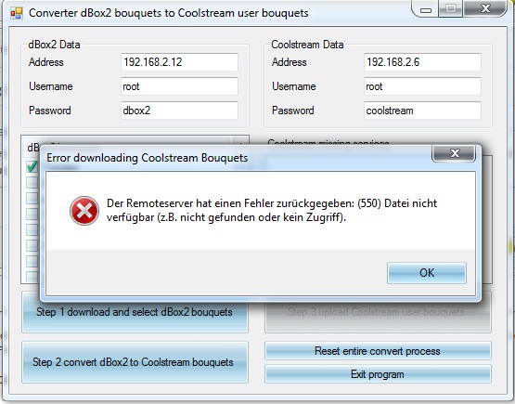Click the red error icon in dialog
This screenshot has height=404, width=515.
[x=84, y=211]
